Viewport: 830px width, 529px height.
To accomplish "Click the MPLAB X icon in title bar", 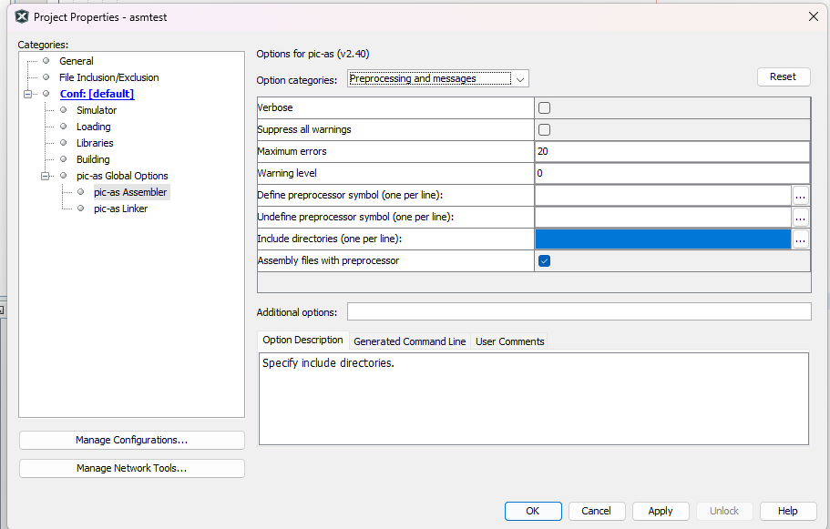I will (x=22, y=16).
